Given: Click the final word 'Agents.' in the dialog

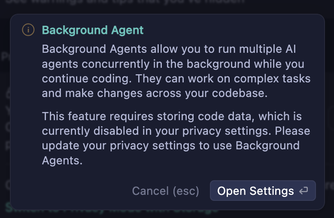Looking at the screenshot, I should [x=62, y=160].
